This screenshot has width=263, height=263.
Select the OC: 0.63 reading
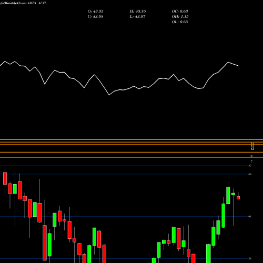(180, 12)
